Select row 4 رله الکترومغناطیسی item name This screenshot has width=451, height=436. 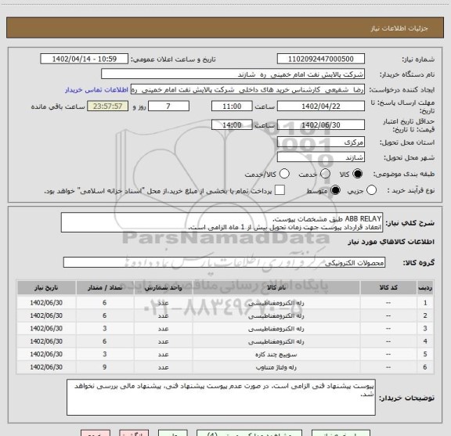(276, 341)
